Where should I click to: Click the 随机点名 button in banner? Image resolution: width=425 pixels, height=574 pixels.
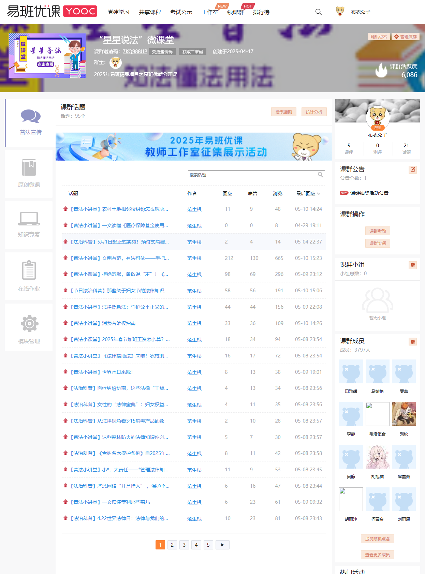tap(379, 36)
